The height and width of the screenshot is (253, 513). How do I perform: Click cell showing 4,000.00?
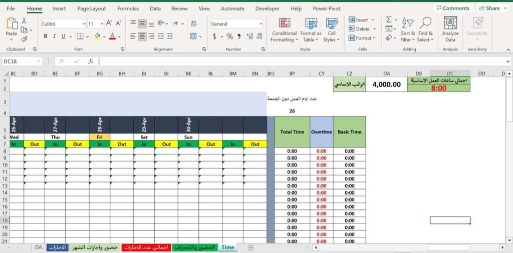coord(386,84)
